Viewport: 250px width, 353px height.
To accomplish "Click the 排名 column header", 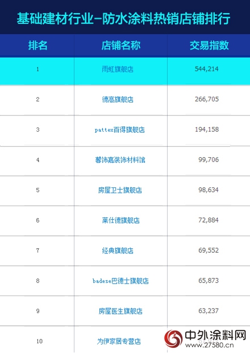I will [37, 45].
